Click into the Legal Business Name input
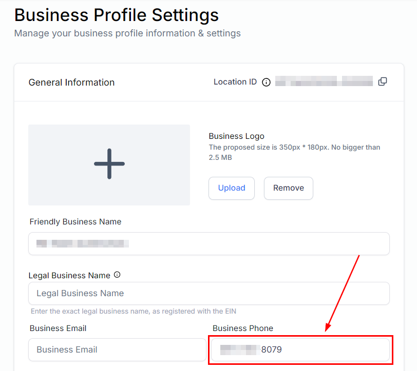Viewport: 417px width, 371px height. coord(208,294)
